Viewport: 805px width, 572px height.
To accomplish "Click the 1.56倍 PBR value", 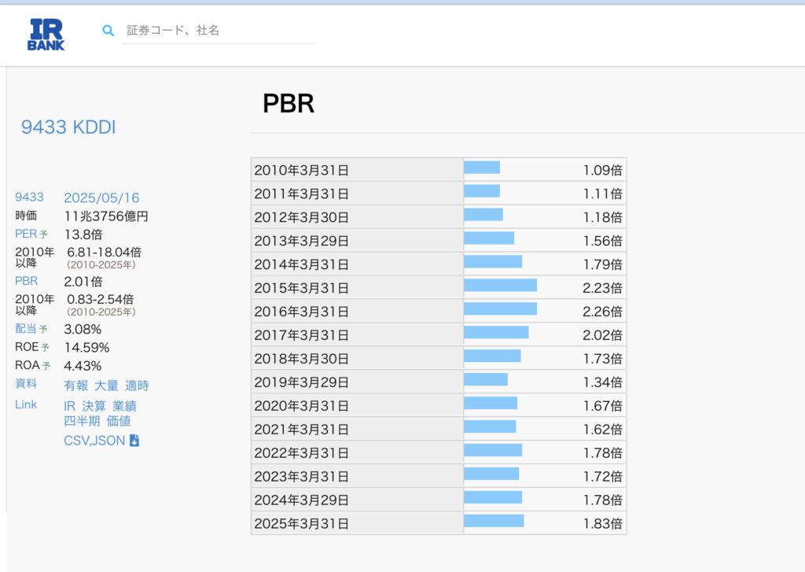I will [x=602, y=241].
